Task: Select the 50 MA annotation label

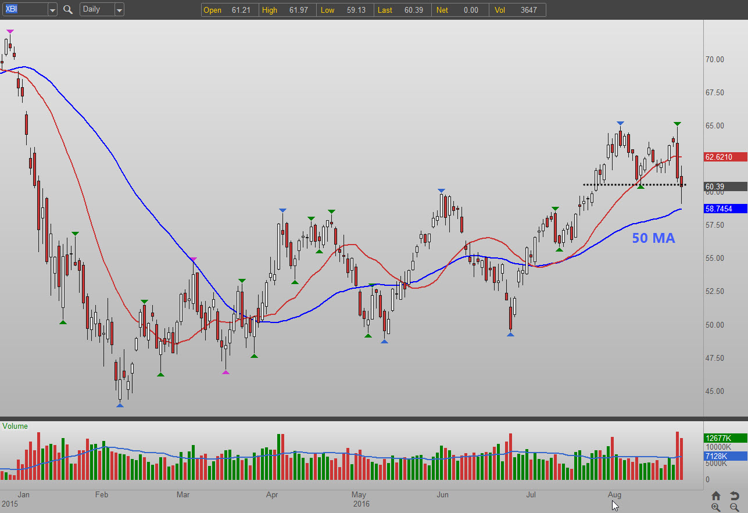Action: [653, 238]
